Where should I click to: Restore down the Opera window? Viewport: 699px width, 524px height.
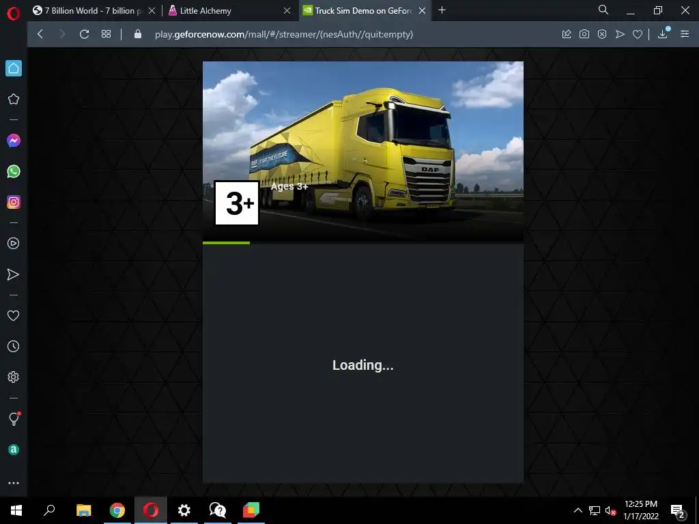pos(658,11)
